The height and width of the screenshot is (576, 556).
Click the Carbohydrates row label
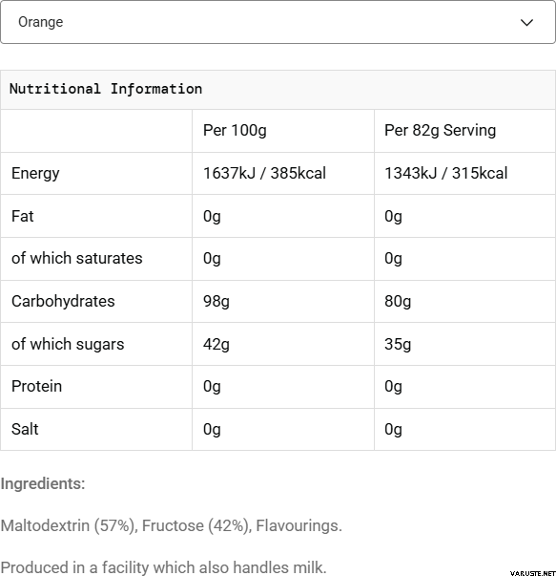[63, 301]
